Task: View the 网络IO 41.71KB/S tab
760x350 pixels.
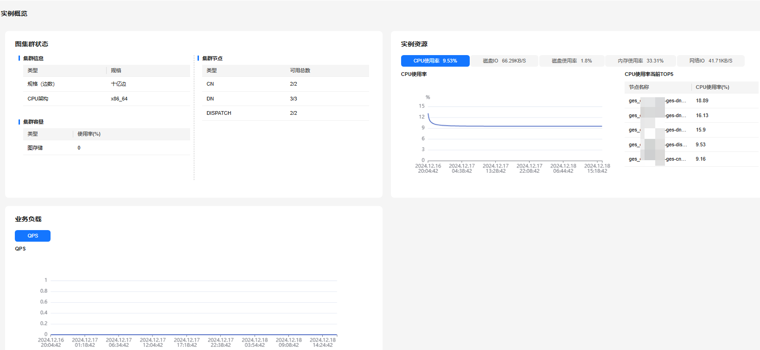Action: point(711,61)
